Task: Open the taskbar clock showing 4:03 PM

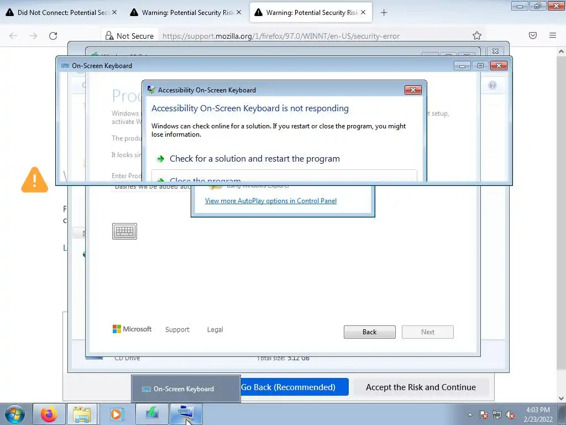Action: (x=538, y=414)
